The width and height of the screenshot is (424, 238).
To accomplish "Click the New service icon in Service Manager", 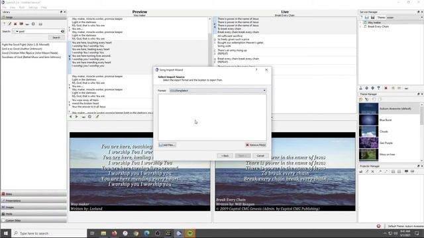I will (x=361, y=18).
